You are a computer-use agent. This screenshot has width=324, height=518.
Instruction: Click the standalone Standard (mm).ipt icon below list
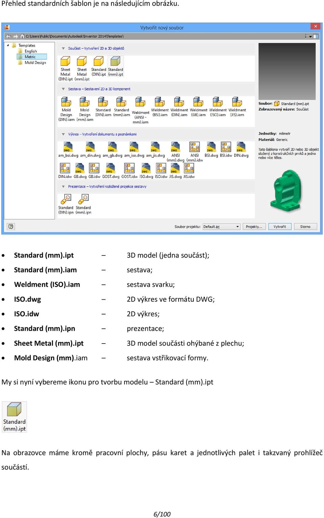tap(14, 417)
